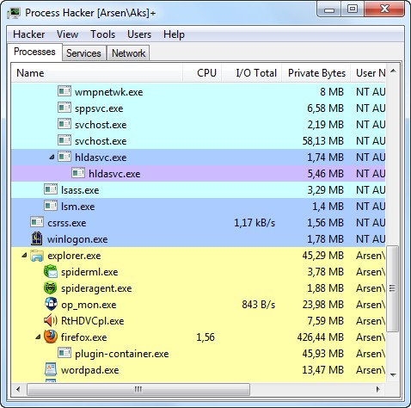Maximize the Process Hacker window
The height and width of the screenshot is (408, 411).
pos(353,9)
